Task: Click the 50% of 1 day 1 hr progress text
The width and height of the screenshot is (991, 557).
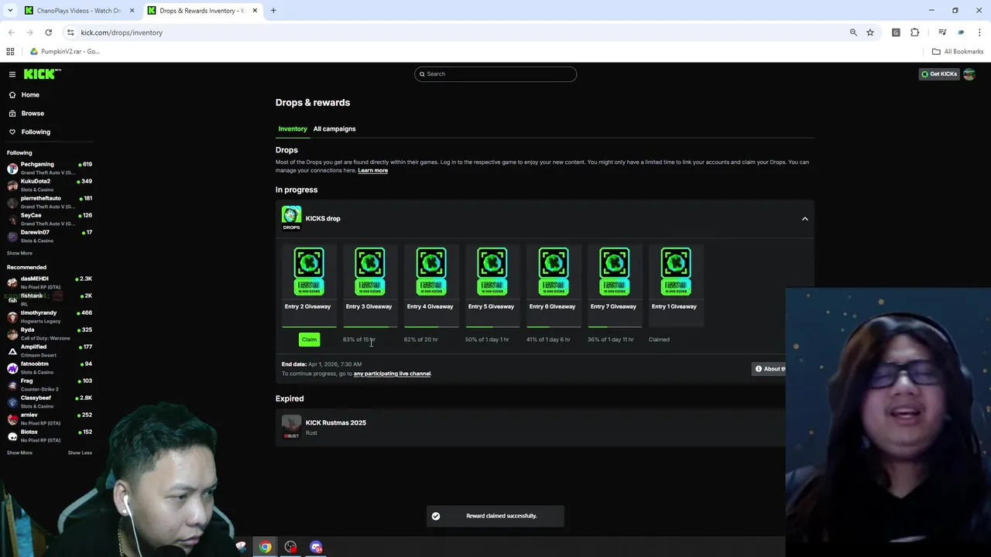Action: pyautogui.click(x=487, y=340)
